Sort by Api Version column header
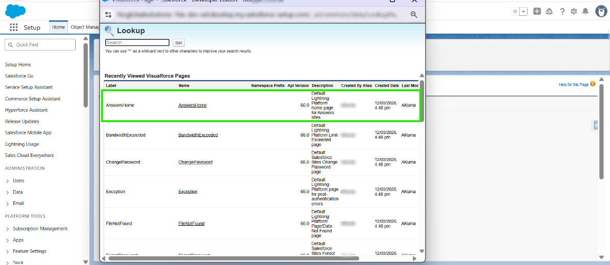610x265 pixels. [298, 85]
